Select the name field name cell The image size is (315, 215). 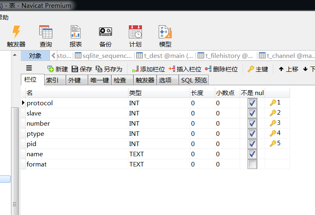[77, 154]
